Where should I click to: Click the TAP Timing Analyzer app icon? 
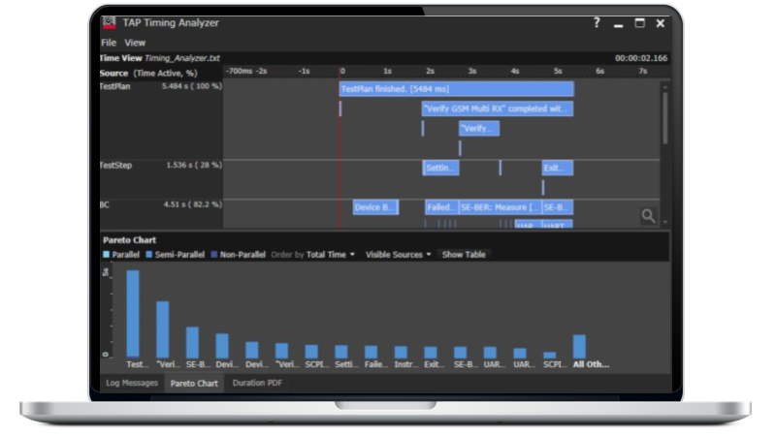coord(111,22)
